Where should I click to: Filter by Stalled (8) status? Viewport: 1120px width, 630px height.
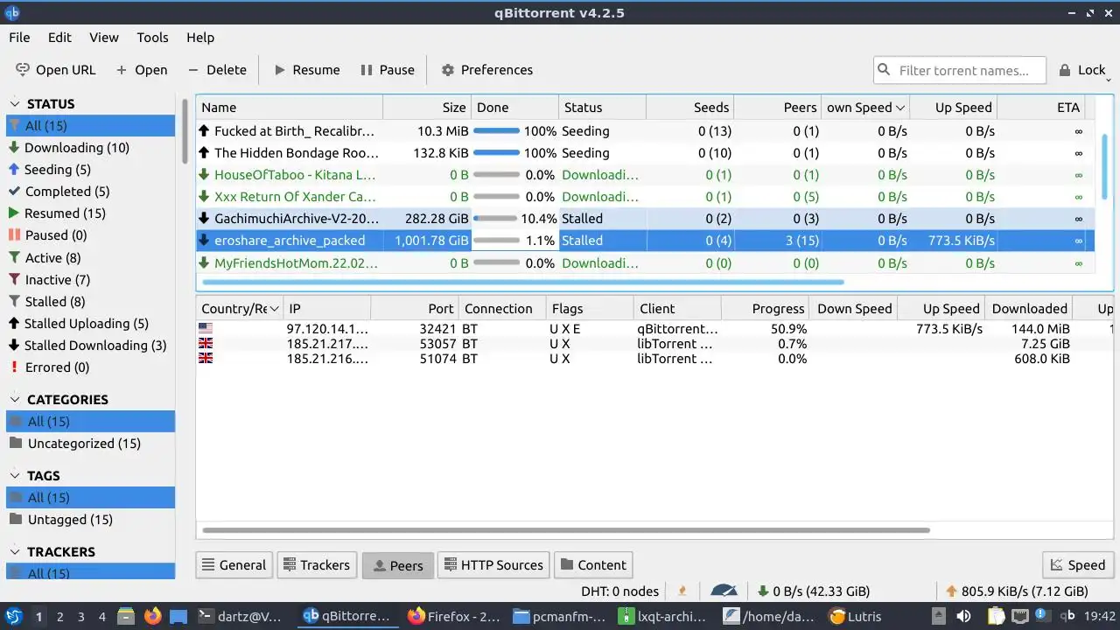pos(90,302)
